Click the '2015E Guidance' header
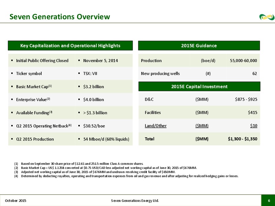This screenshot has width=275, height=206. coord(199,46)
